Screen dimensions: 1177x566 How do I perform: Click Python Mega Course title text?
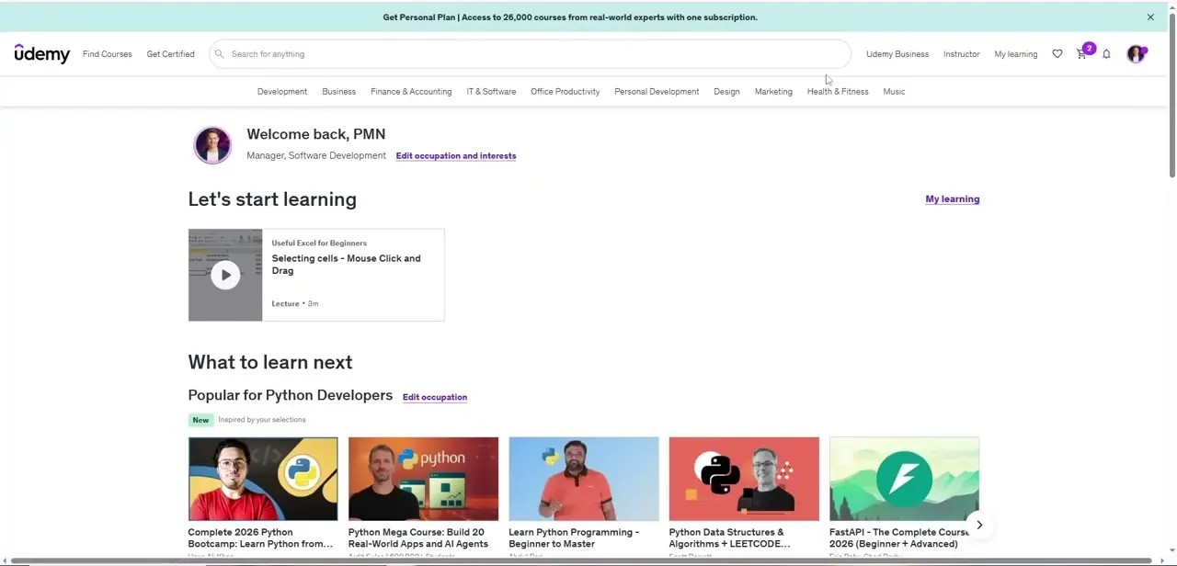pos(418,538)
